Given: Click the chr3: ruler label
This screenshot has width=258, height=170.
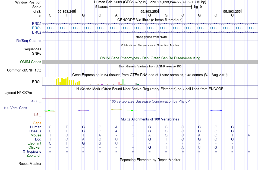Looking at the screenshot, I should coord(37,11).
